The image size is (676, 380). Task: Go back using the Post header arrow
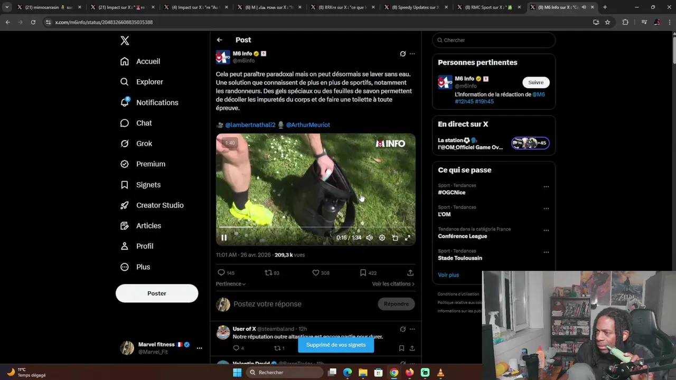pos(220,40)
